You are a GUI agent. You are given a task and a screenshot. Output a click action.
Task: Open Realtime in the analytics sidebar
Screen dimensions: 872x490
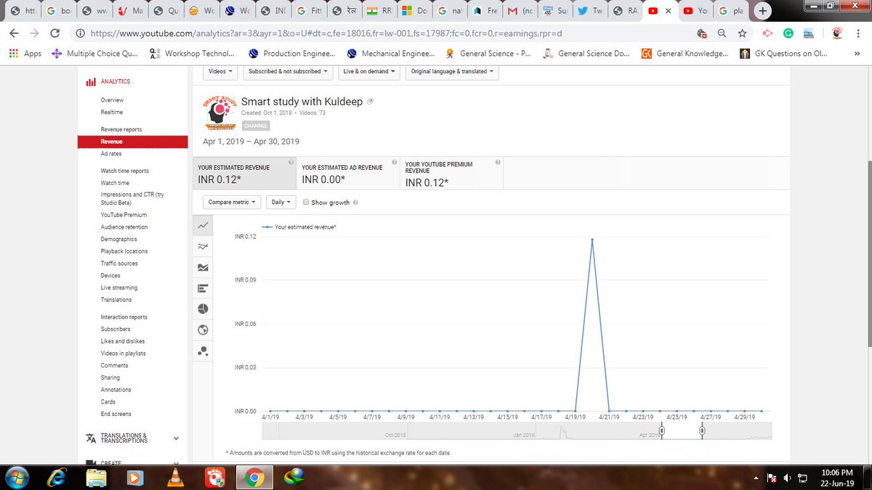[112, 113]
